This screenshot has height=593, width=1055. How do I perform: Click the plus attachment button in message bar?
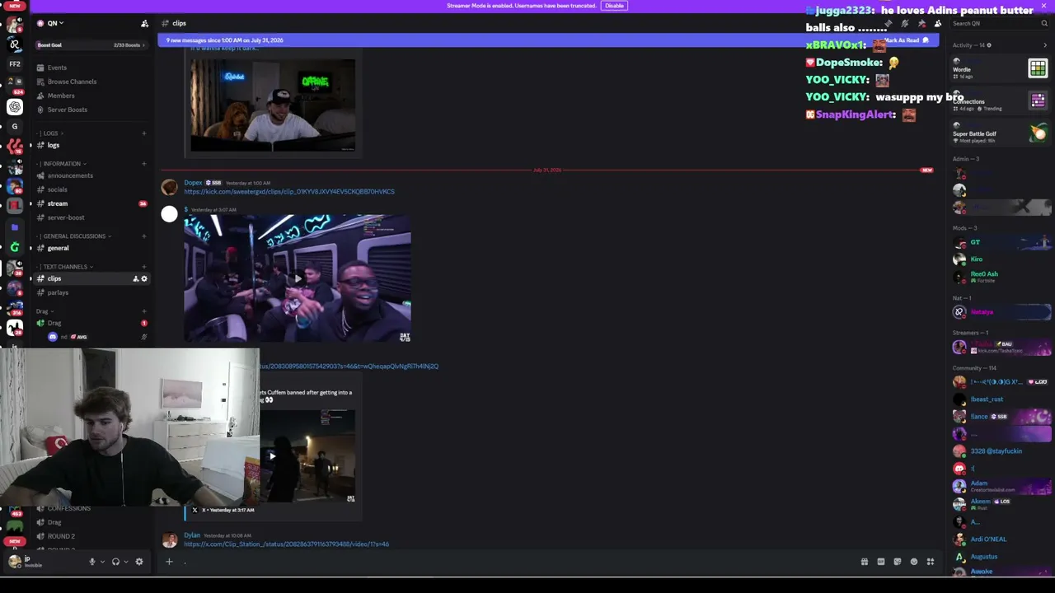pyautogui.click(x=169, y=562)
